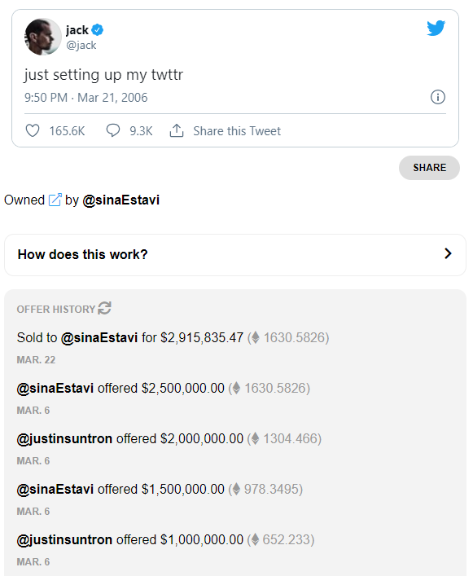Click the reply speech bubble icon

tap(113, 130)
